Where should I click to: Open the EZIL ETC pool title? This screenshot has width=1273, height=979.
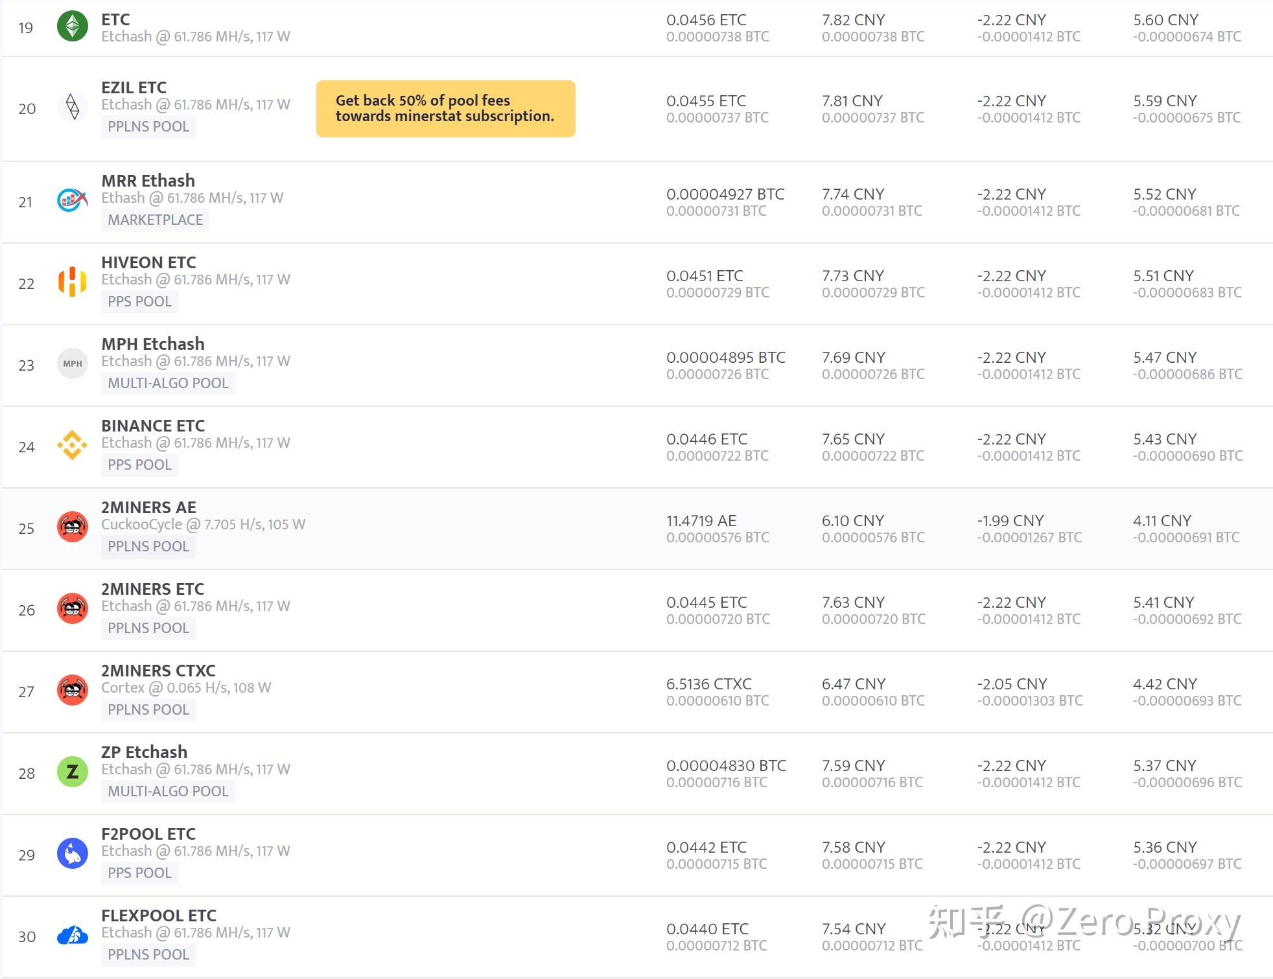[134, 87]
